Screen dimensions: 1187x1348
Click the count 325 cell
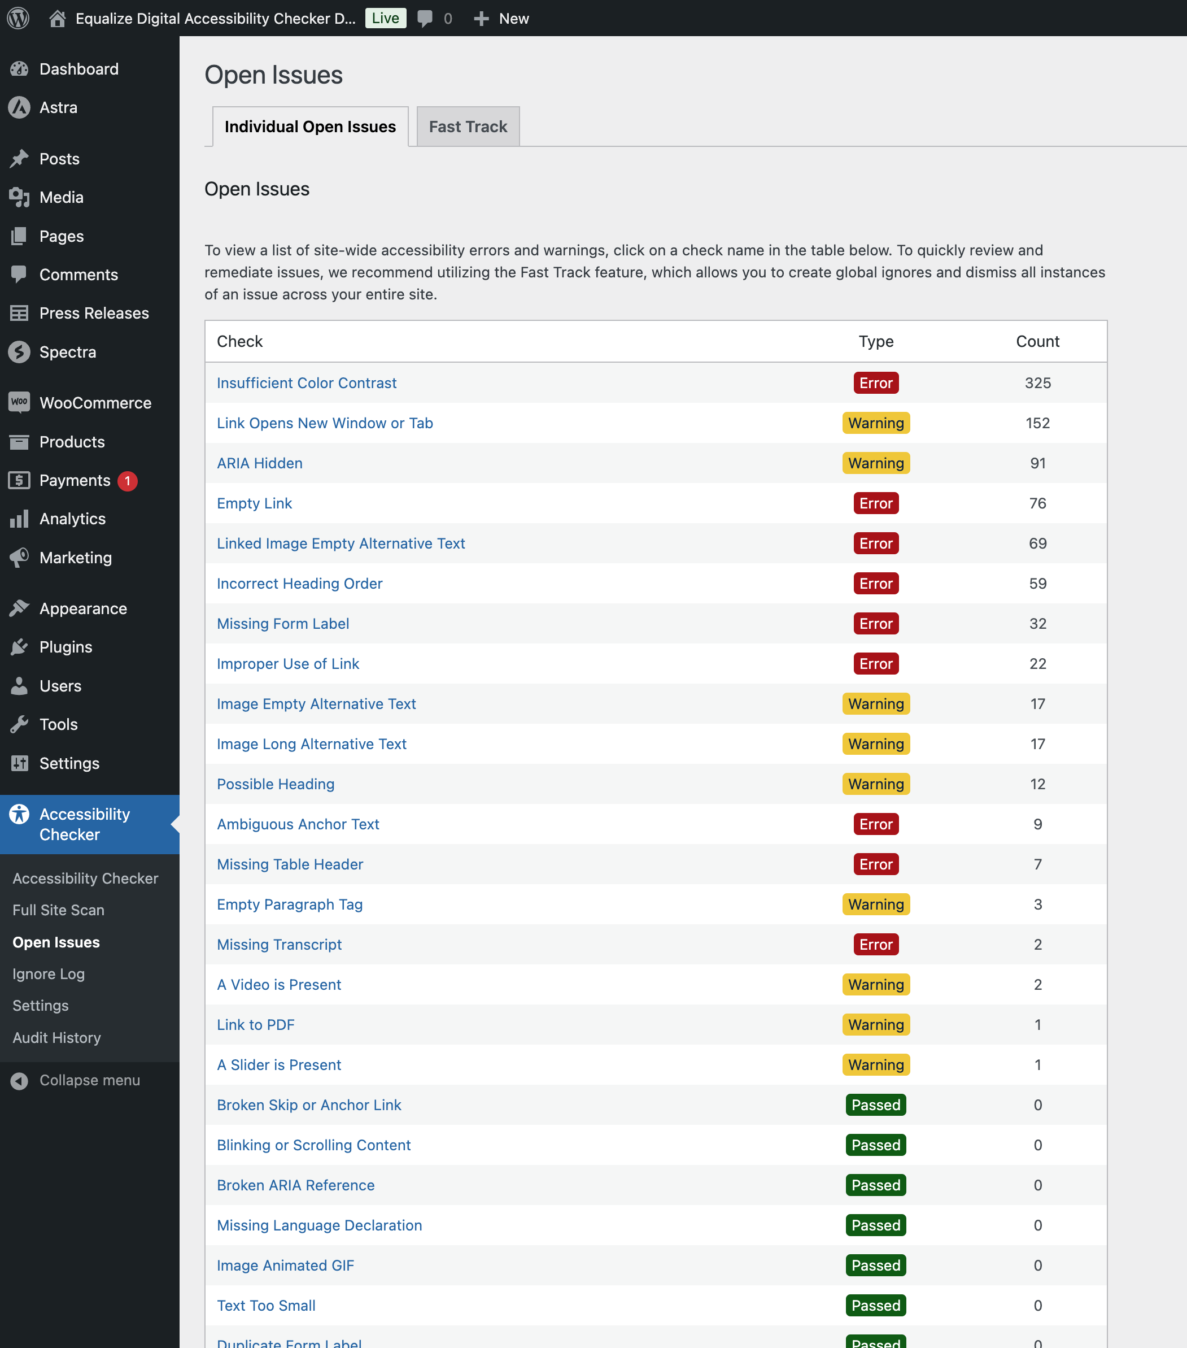(1037, 383)
